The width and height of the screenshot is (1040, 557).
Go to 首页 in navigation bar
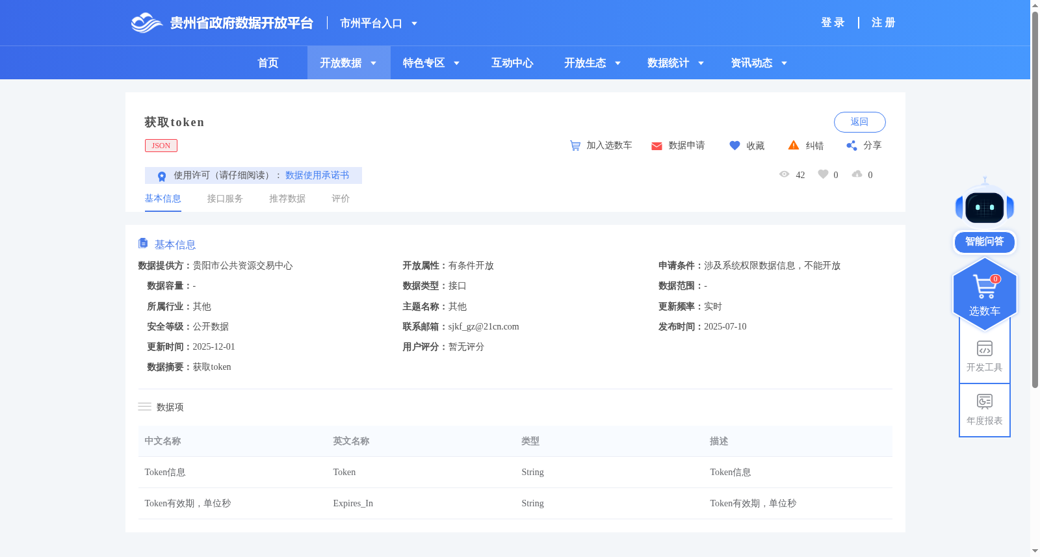tap(268, 63)
